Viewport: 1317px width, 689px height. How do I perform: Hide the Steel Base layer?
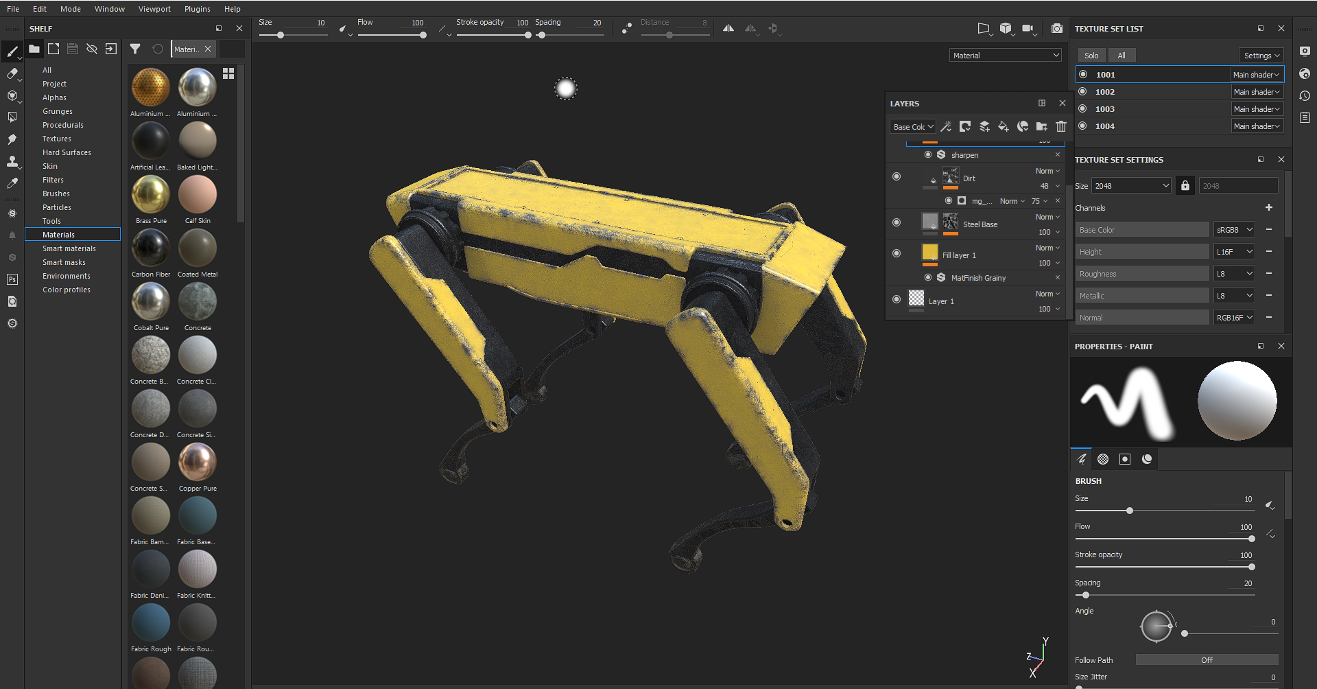(x=897, y=222)
